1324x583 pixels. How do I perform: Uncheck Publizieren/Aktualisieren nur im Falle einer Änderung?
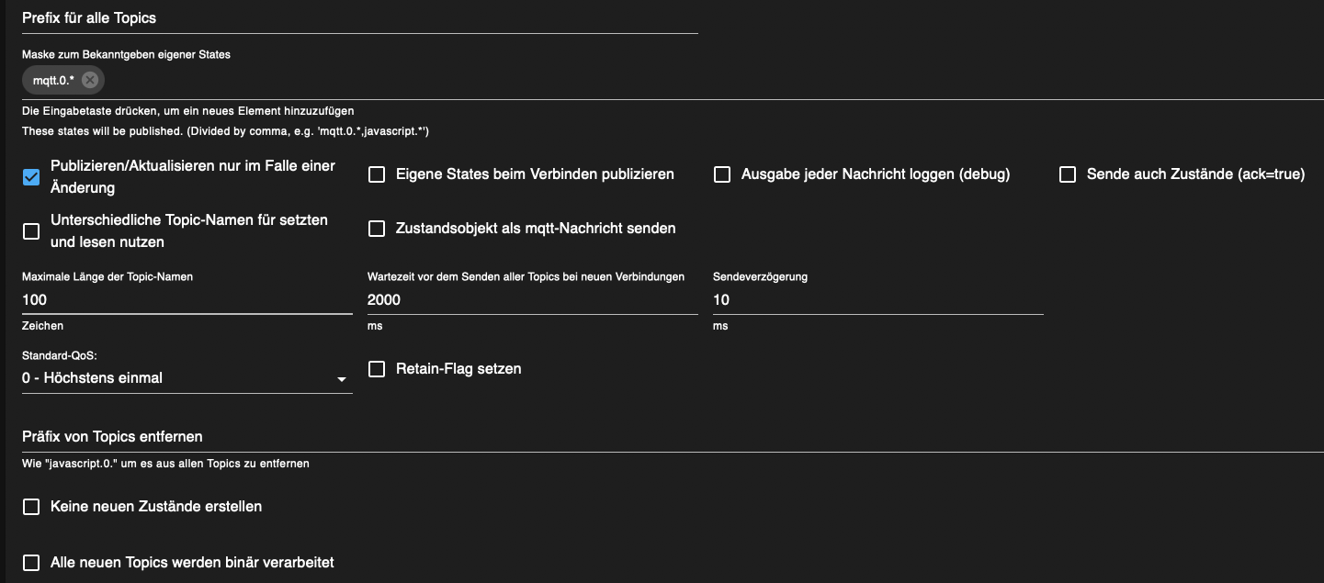31,177
